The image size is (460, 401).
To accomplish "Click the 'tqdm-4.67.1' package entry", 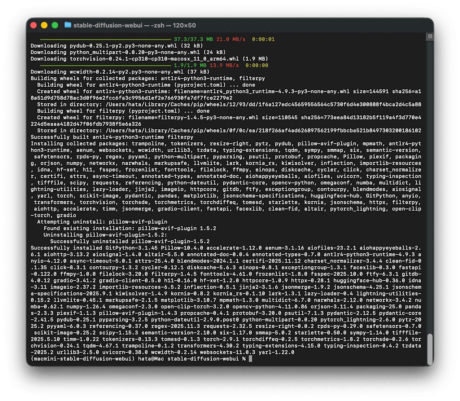I will coord(100,346).
